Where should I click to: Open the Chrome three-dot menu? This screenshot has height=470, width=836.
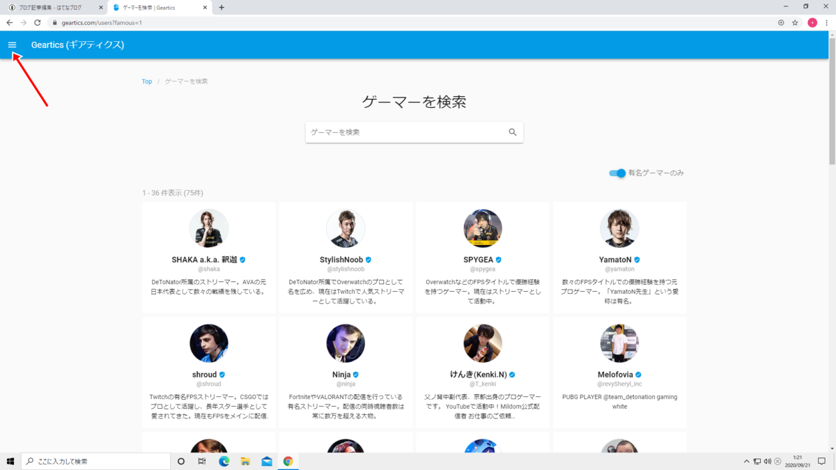[x=827, y=22]
